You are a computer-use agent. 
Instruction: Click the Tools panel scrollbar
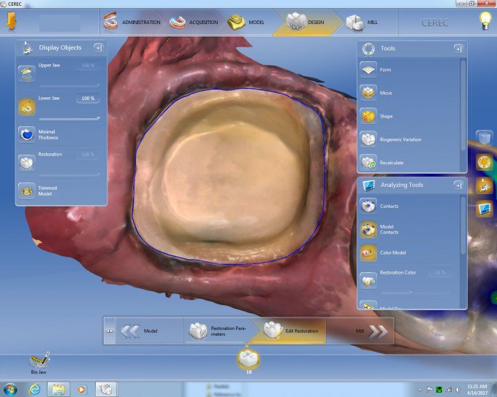point(463,104)
